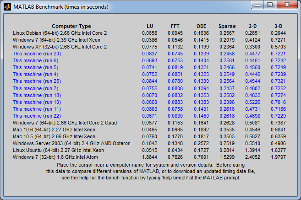Viewport: 301px width, 200px height.
Task: Click LU value 1.8844 for Intel Atom
Action: (149, 157)
